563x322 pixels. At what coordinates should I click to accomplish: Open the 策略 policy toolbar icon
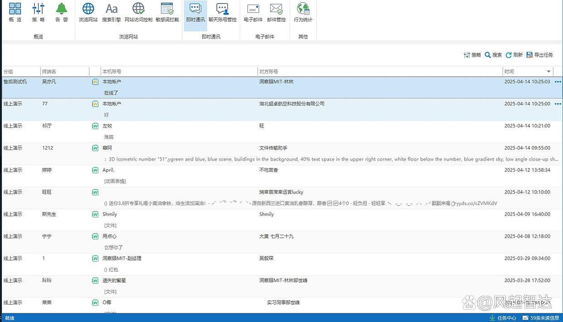(38, 12)
